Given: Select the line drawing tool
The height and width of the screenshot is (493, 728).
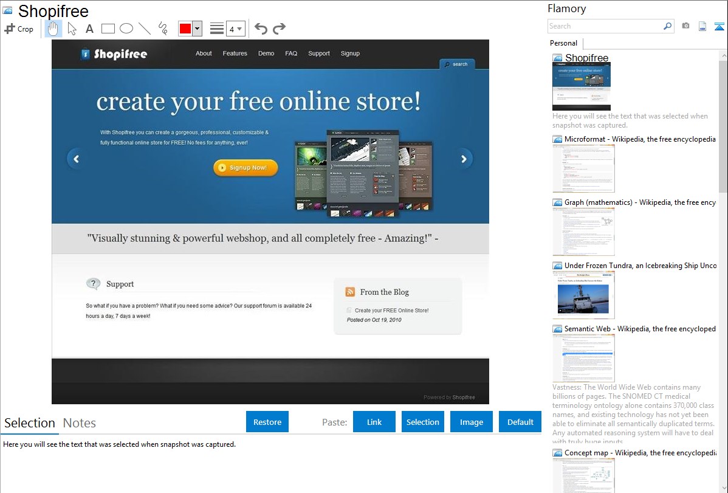Looking at the screenshot, I should pos(145,29).
